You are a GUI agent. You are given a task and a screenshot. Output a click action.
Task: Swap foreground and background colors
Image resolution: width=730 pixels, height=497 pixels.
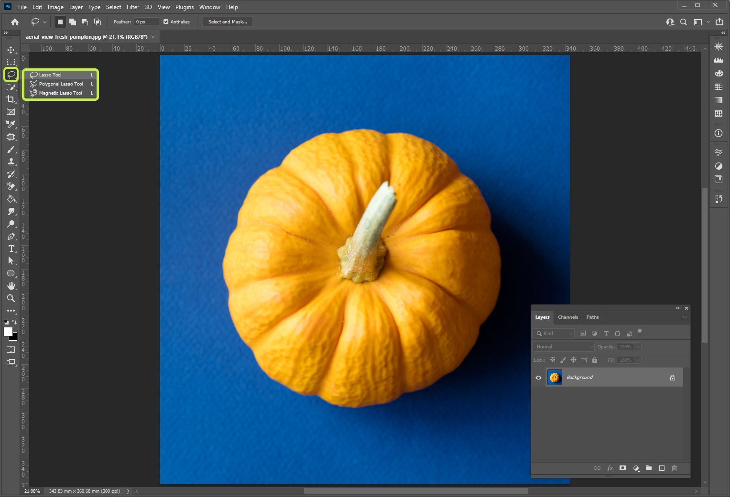tap(14, 322)
